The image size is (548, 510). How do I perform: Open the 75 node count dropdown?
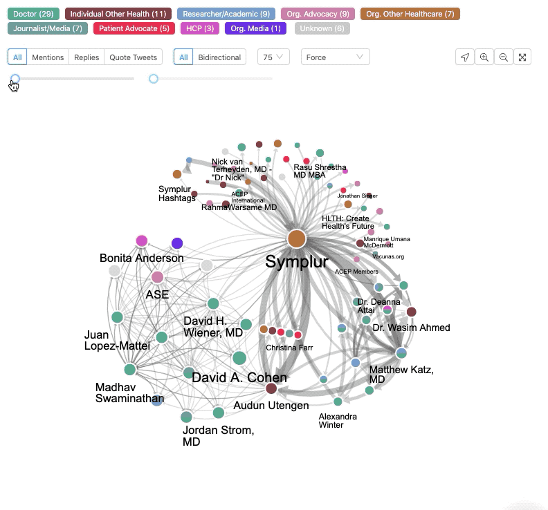pos(273,57)
